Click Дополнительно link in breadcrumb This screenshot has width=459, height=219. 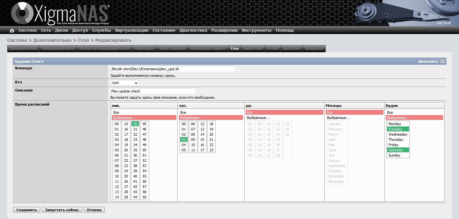tap(52, 40)
